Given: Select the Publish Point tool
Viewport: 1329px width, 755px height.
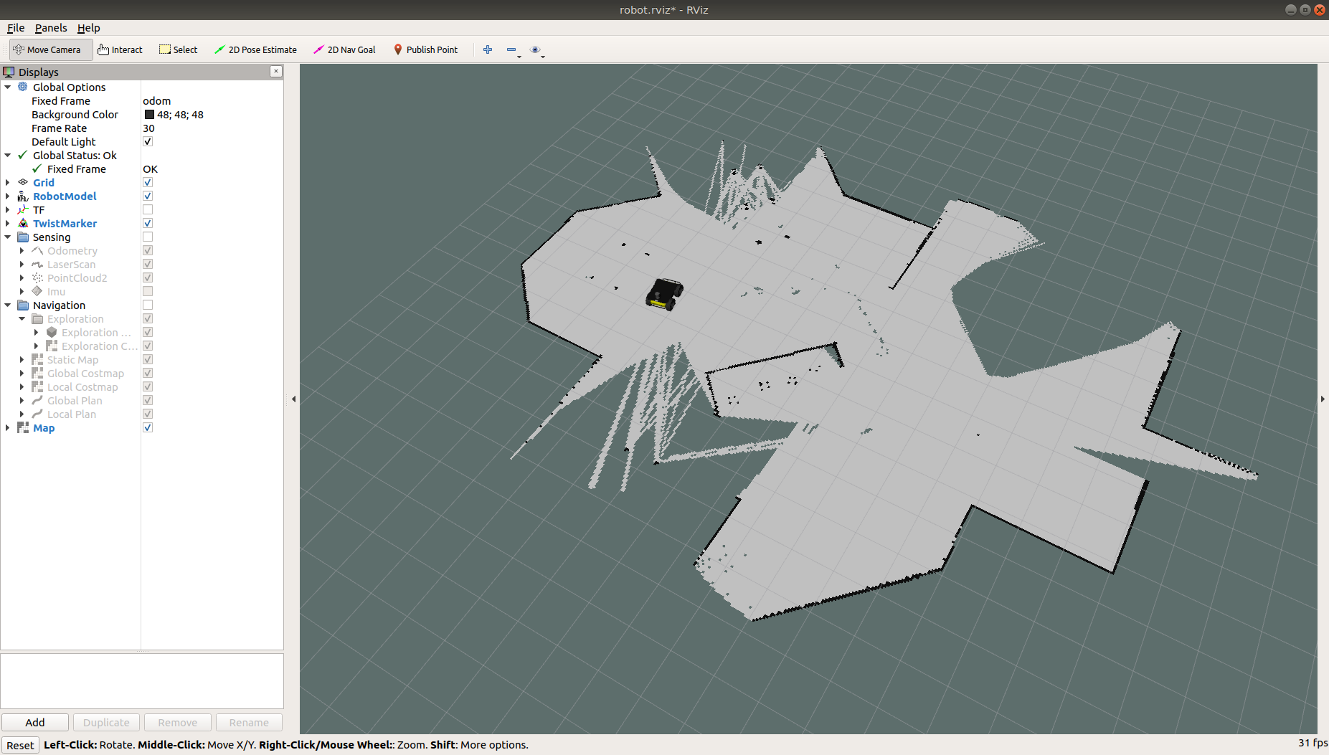Looking at the screenshot, I should pyautogui.click(x=425, y=50).
